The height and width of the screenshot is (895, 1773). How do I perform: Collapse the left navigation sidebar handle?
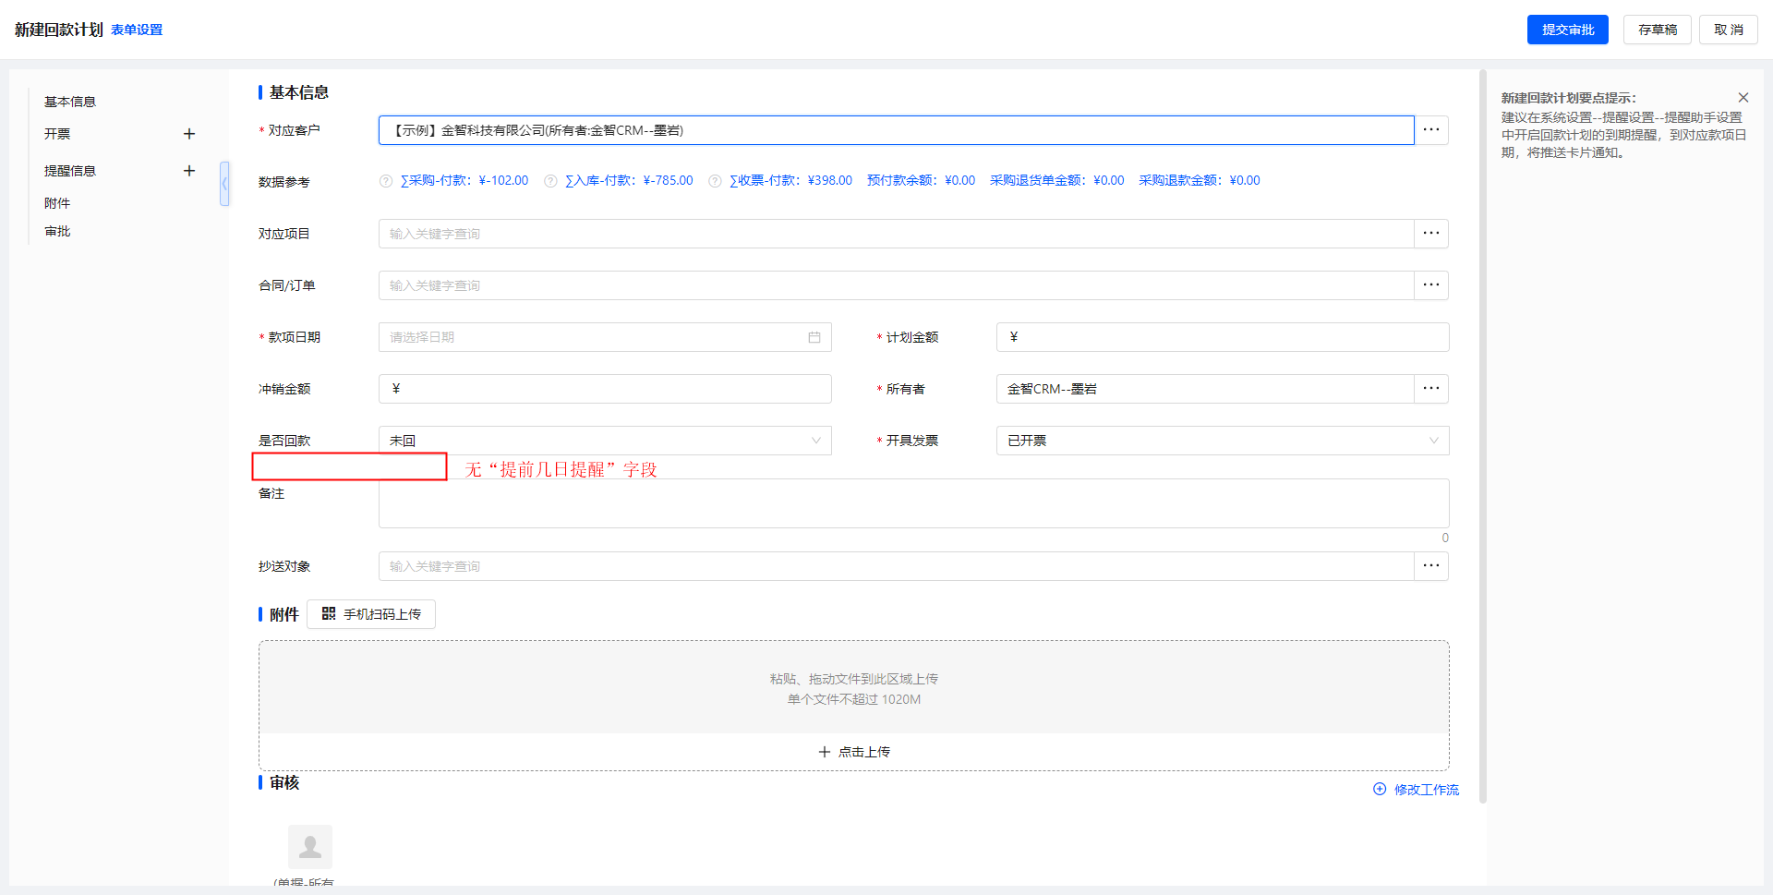[224, 184]
